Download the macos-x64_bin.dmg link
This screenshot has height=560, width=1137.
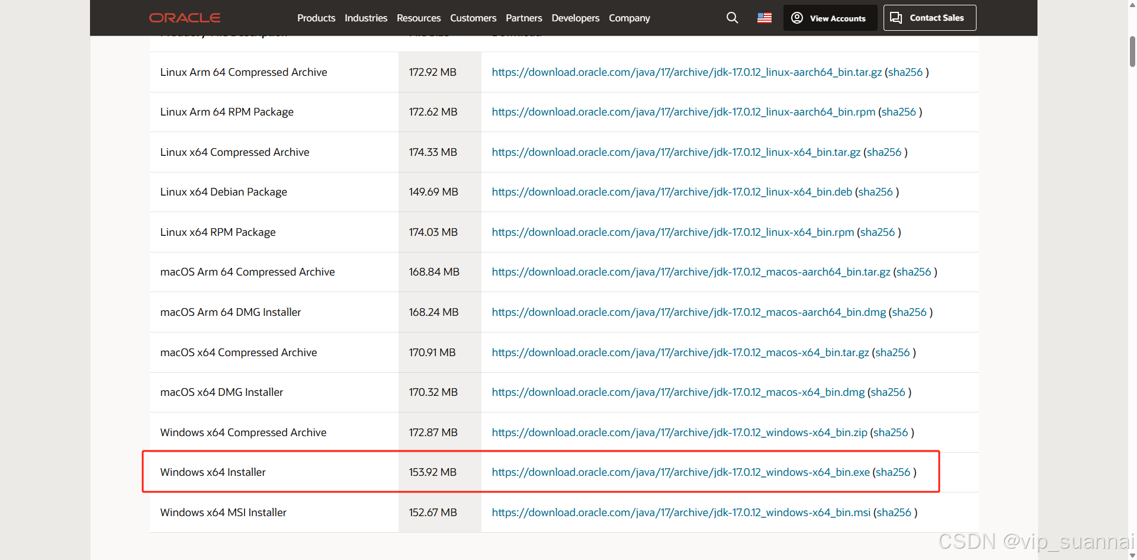pos(678,392)
